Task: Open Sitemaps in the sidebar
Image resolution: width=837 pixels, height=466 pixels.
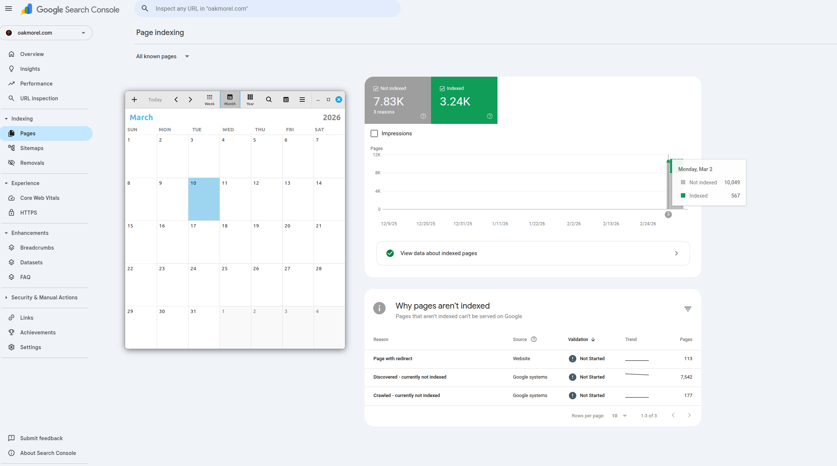Action: tap(32, 148)
